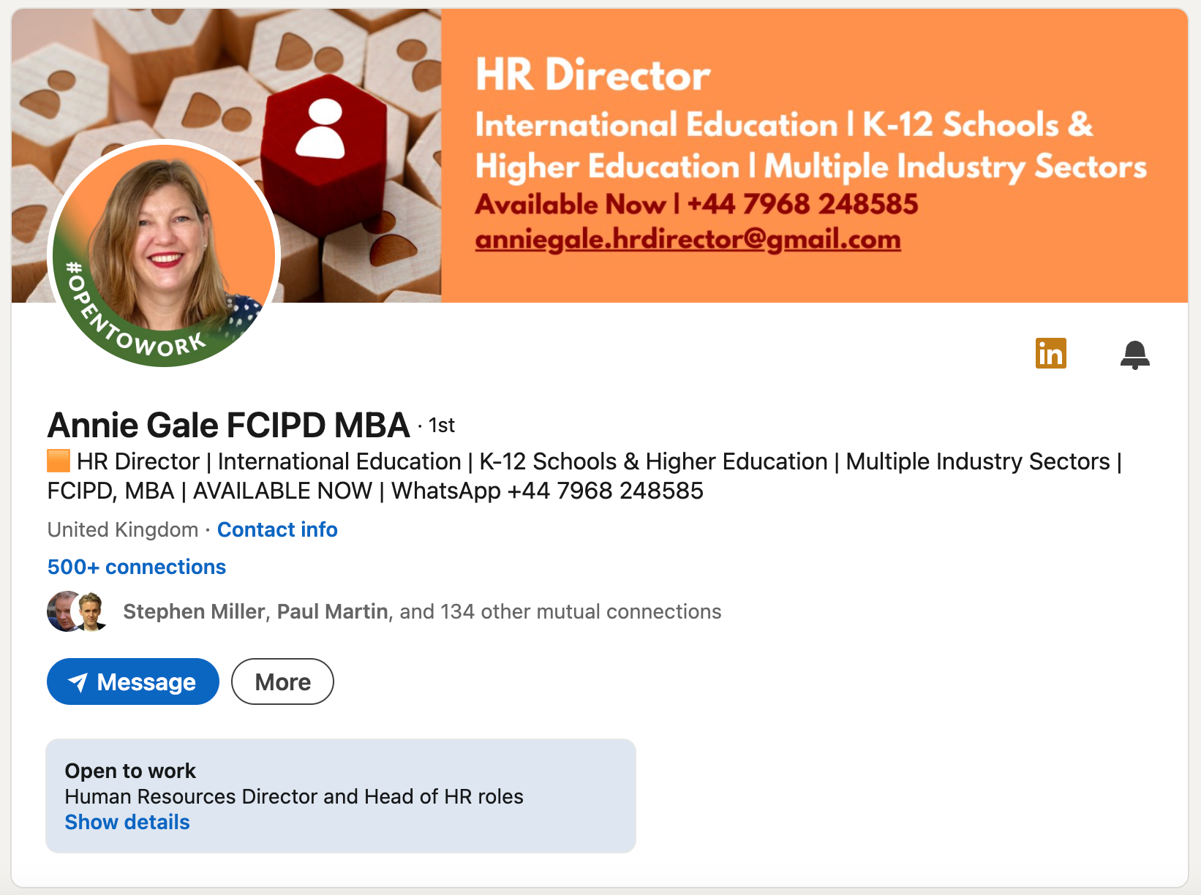1201x895 pixels.
Task: Click the Annie Gale FCIPD MBA name
Action: pos(228,425)
